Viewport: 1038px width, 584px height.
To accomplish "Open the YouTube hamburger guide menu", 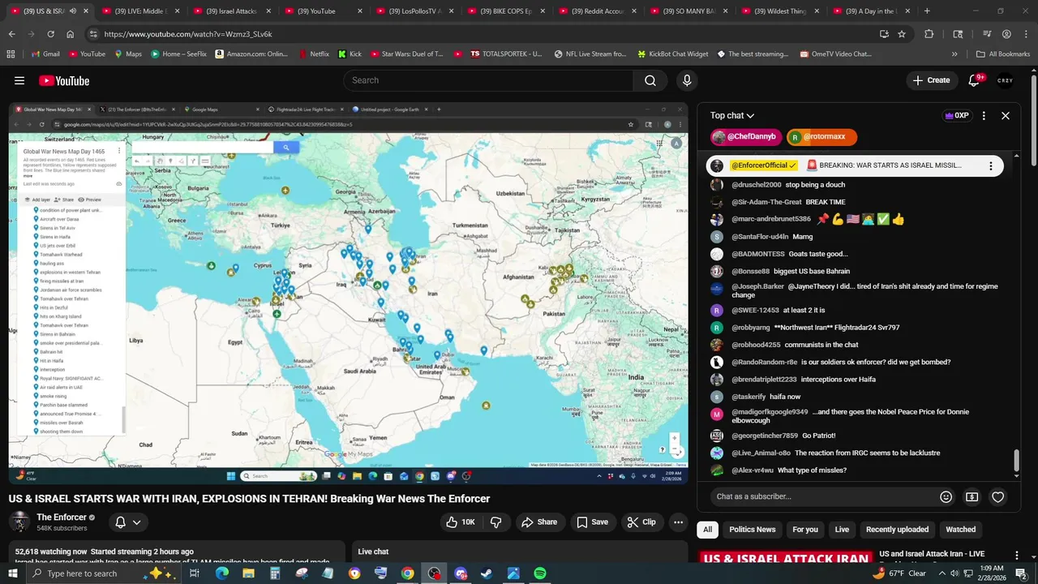I will click(19, 80).
